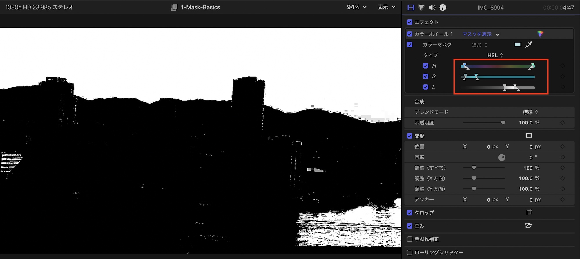580x259 pixels.
Task: Open the 94% zoom level dropdown
Action: tap(357, 7)
